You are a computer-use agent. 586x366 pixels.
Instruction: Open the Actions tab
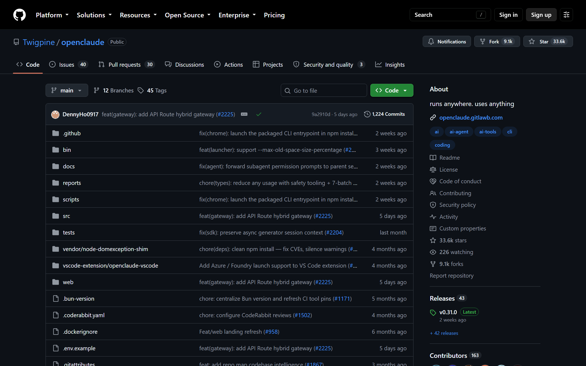pyautogui.click(x=228, y=65)
